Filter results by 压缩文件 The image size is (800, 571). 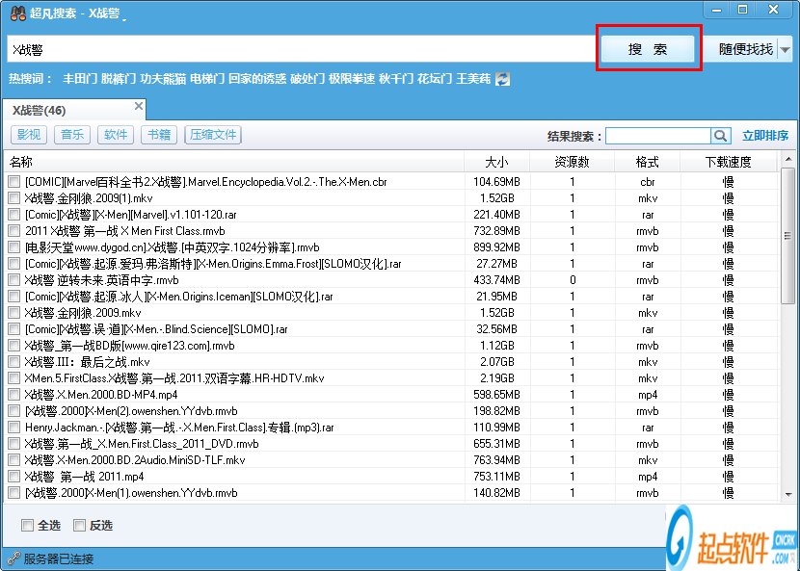213,135
